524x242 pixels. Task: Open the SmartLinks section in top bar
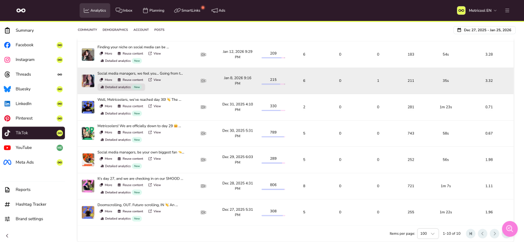pos(187,10)
